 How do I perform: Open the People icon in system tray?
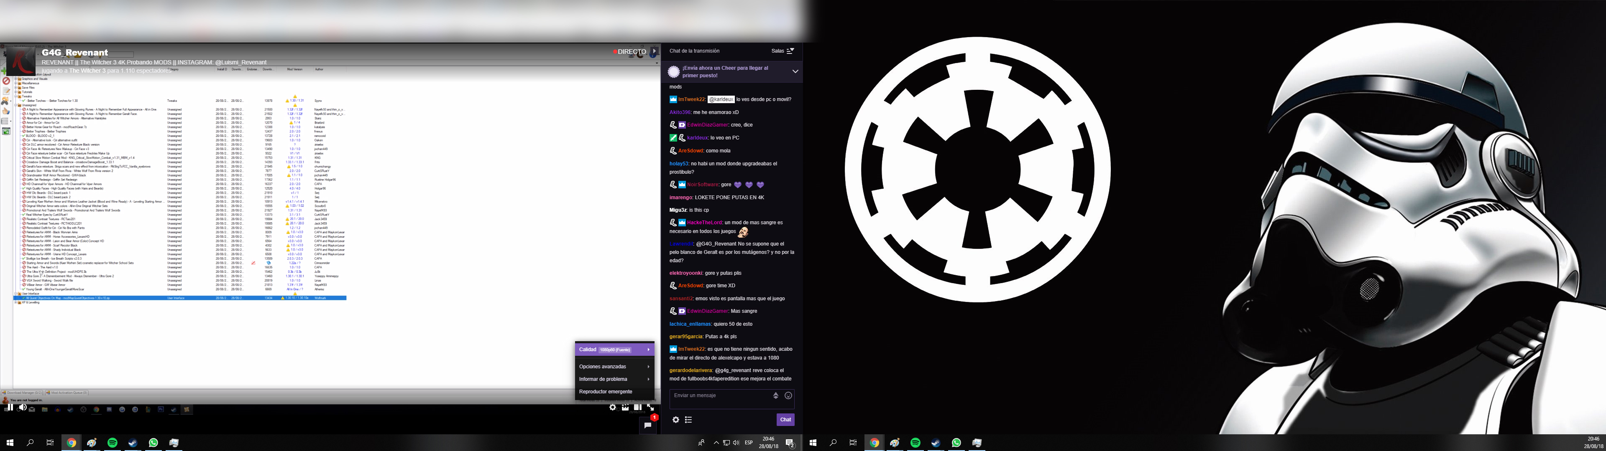pyautogui.click(x=701, y=443)
